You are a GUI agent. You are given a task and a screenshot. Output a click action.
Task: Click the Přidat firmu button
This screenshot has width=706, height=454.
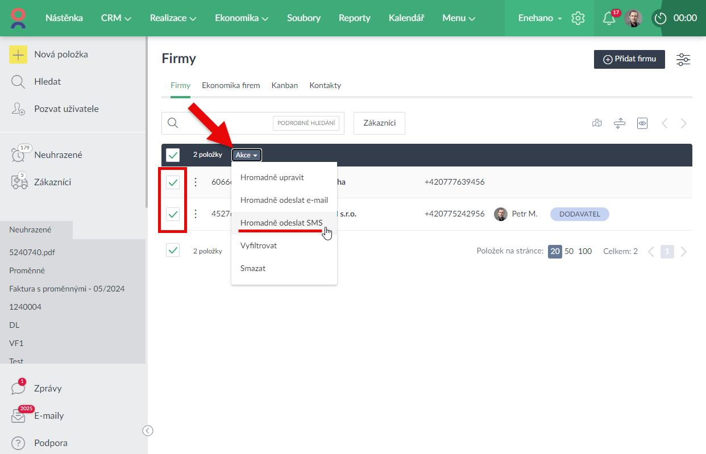click(629, 59)
